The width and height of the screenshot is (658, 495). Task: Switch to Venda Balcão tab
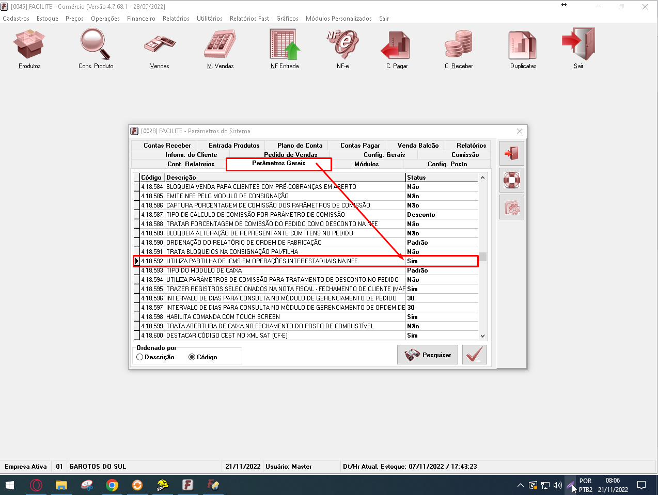pyautogui.click(x=418, y=146)
